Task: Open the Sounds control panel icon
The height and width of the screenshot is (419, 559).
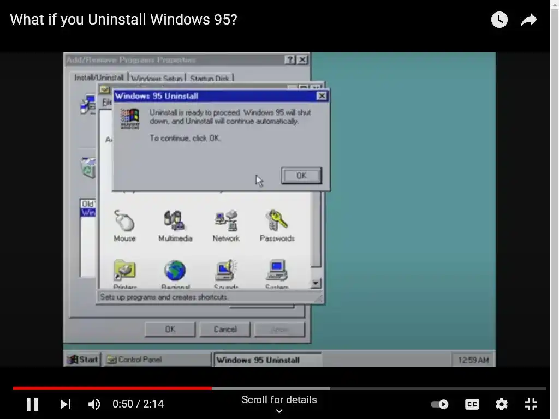Action: [226, 274]
